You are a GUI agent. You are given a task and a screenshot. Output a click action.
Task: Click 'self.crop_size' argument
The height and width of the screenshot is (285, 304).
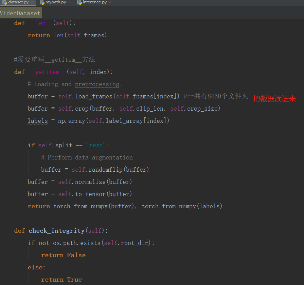point(194,109)
